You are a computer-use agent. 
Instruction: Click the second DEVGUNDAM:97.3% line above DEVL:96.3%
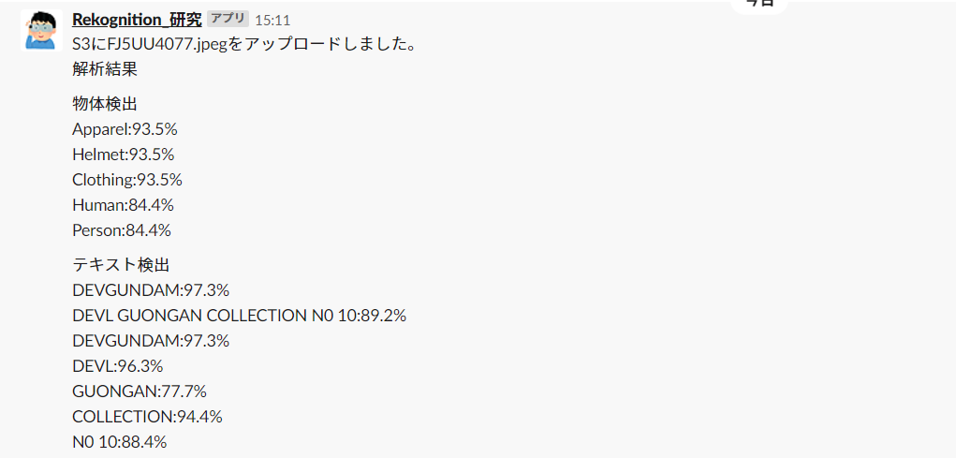(x=151, y=341)
